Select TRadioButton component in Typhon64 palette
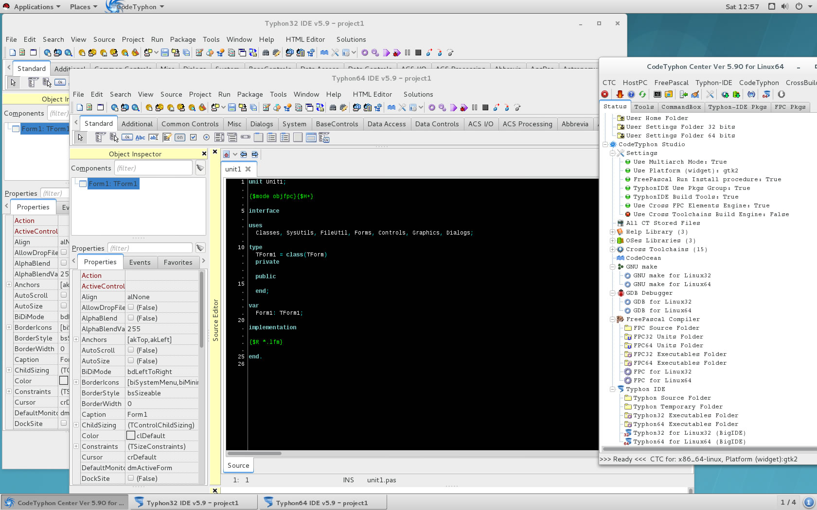This screenshot has width=817, height=510. coord(206,137)
